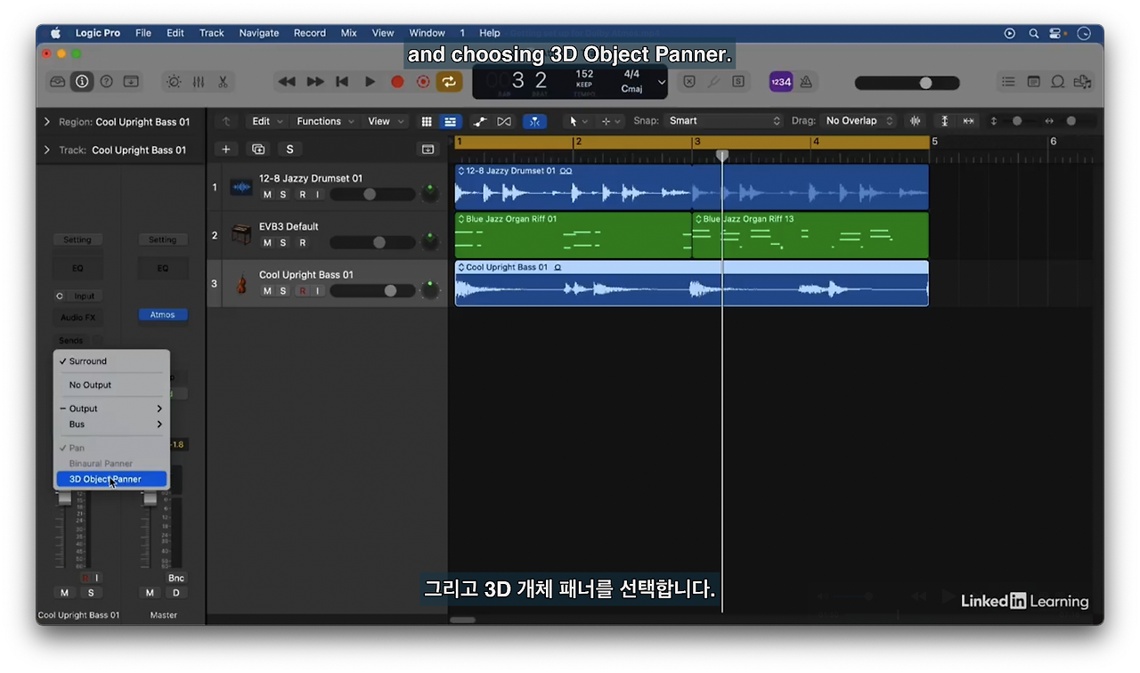
Task: Toggle the purple Count-in 1234 button
Action: pos(781,82)
